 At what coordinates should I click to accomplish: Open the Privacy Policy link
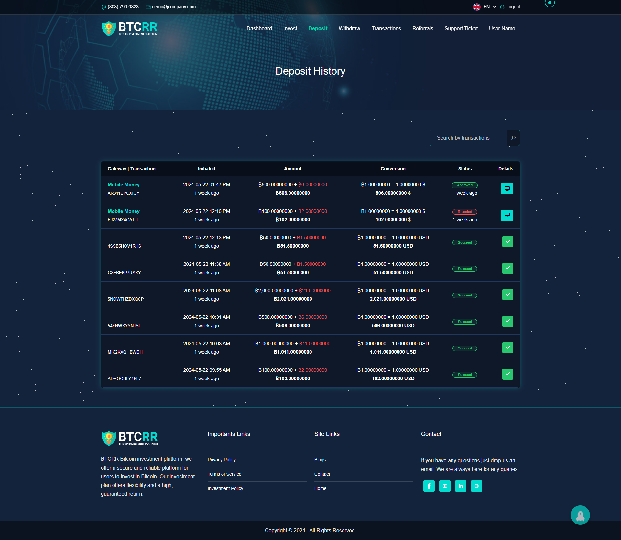coord(222,459)
